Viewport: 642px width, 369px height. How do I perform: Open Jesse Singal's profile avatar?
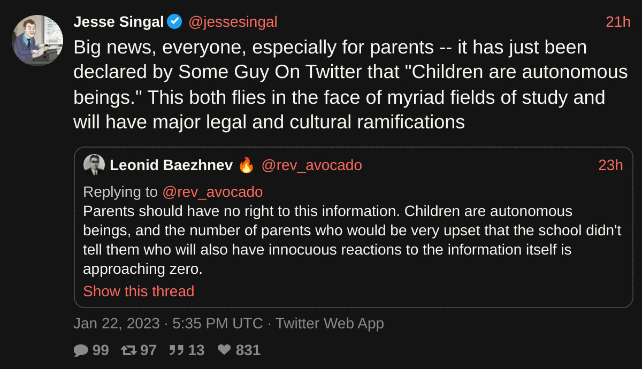coord(37,41)
